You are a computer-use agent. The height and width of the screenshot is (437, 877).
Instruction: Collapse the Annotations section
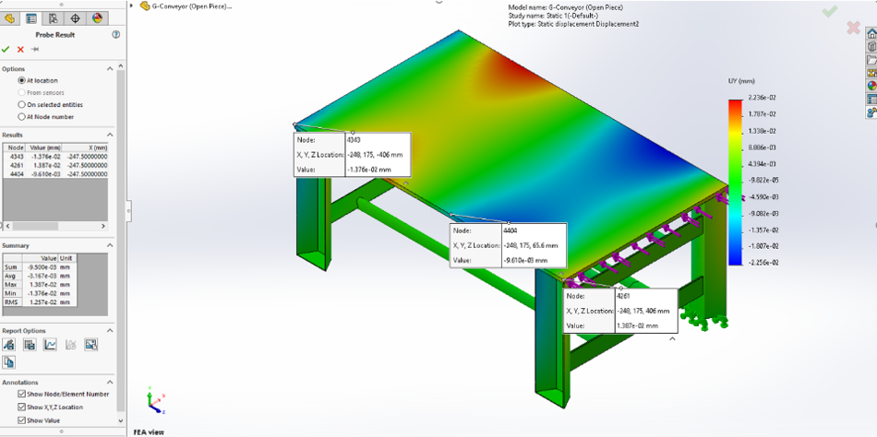pyautogui.click(x=110, y=383)
